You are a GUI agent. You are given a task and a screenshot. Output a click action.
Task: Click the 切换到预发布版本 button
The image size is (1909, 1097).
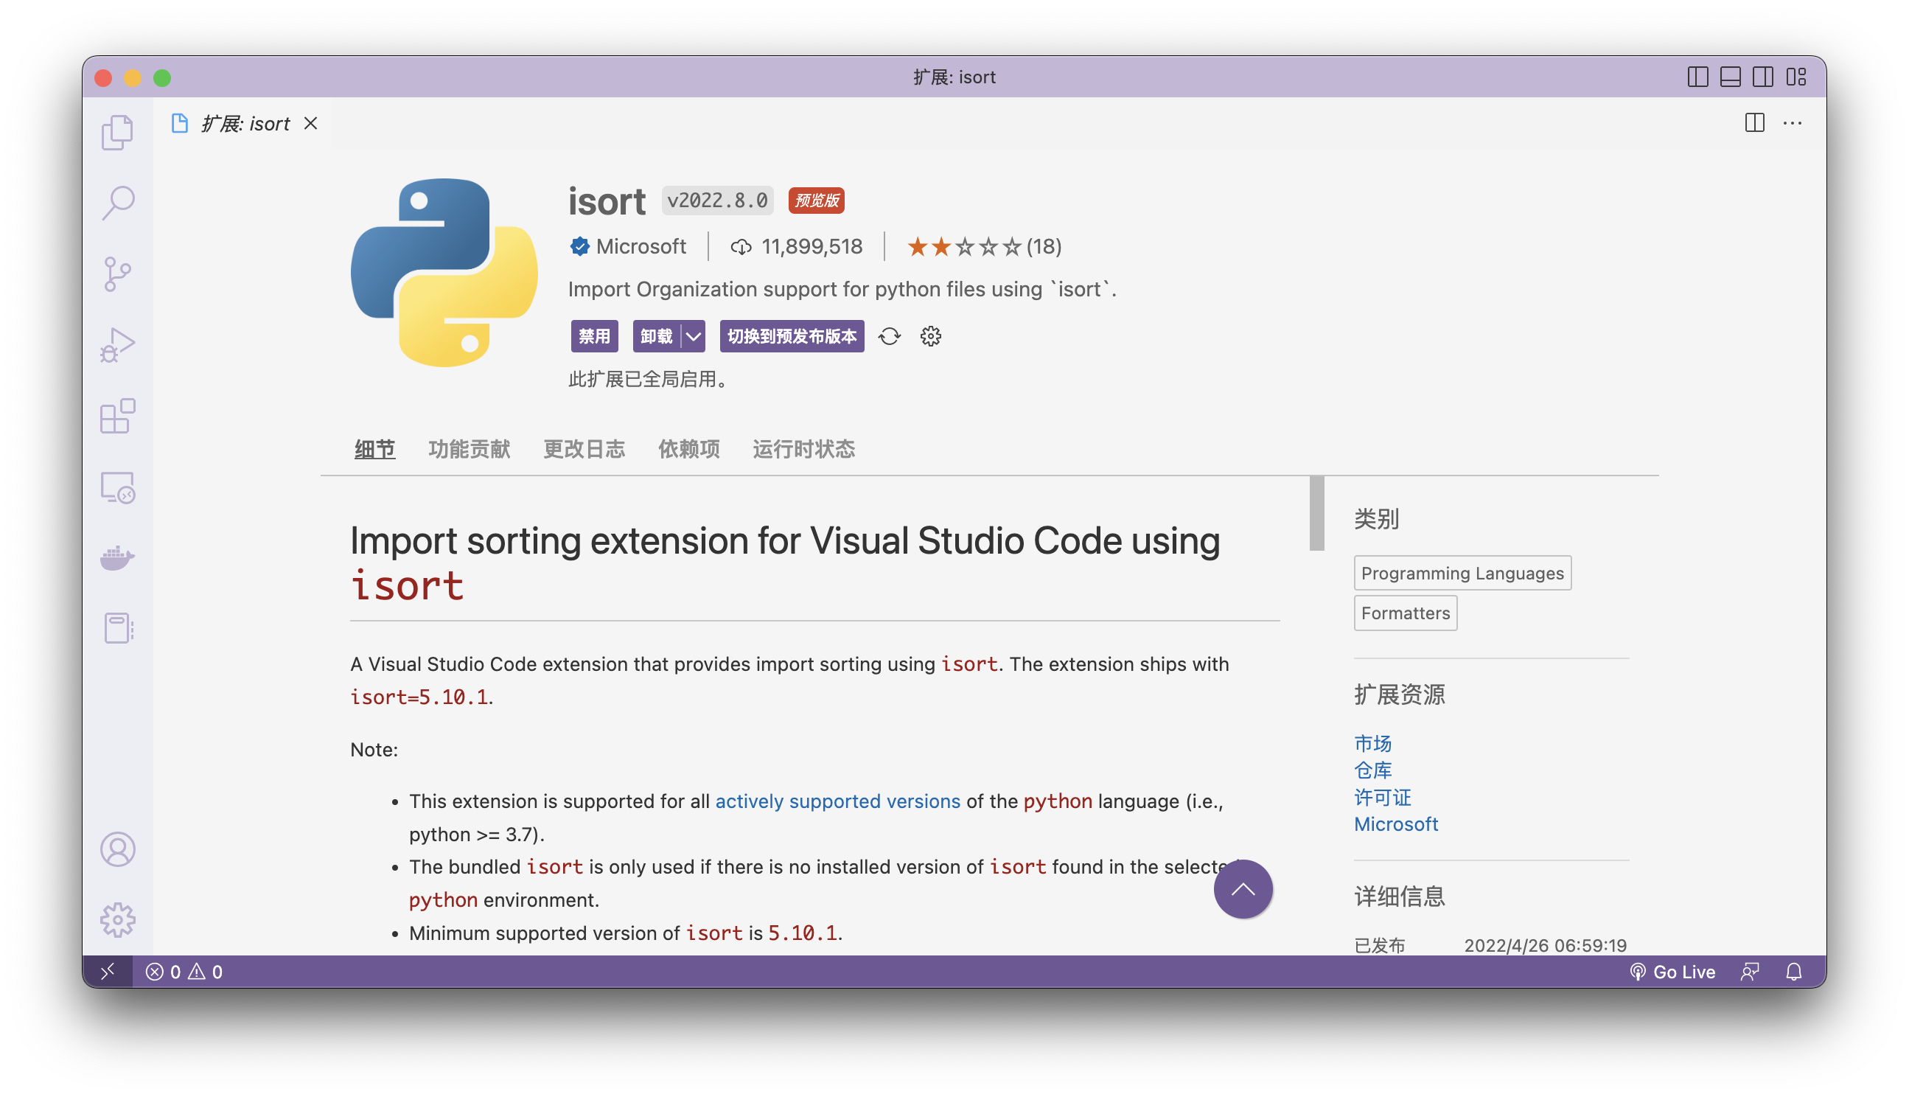(792, 337)
